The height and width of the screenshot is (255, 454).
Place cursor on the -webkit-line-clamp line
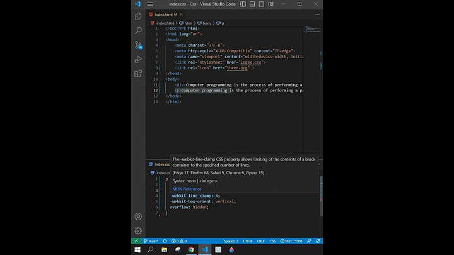point(195,196)
